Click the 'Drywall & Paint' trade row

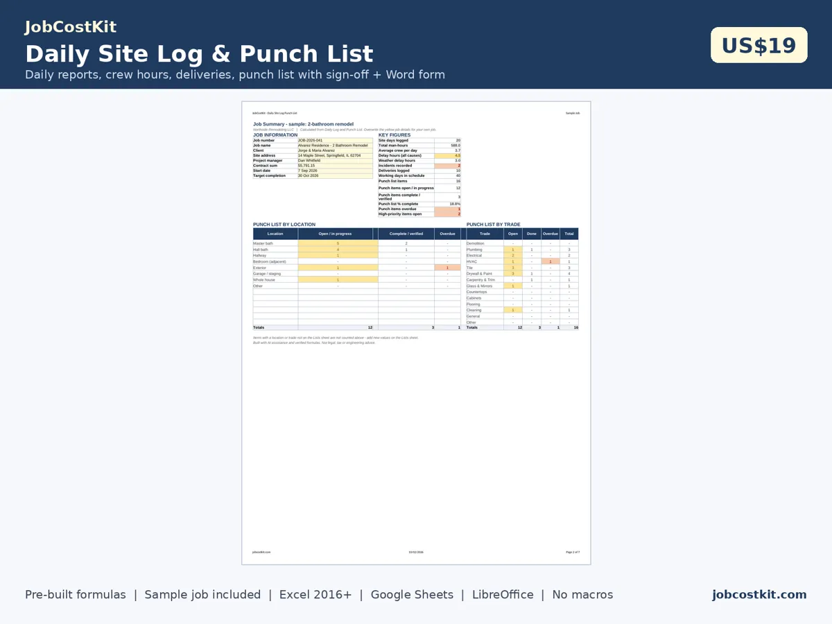click(522, 274)
